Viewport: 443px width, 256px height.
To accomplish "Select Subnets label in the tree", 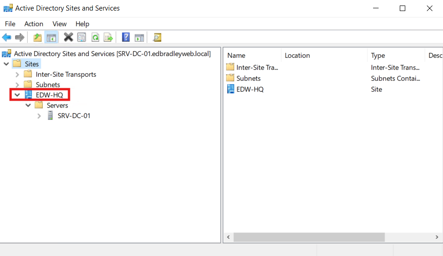I will [x=48, y=85].
